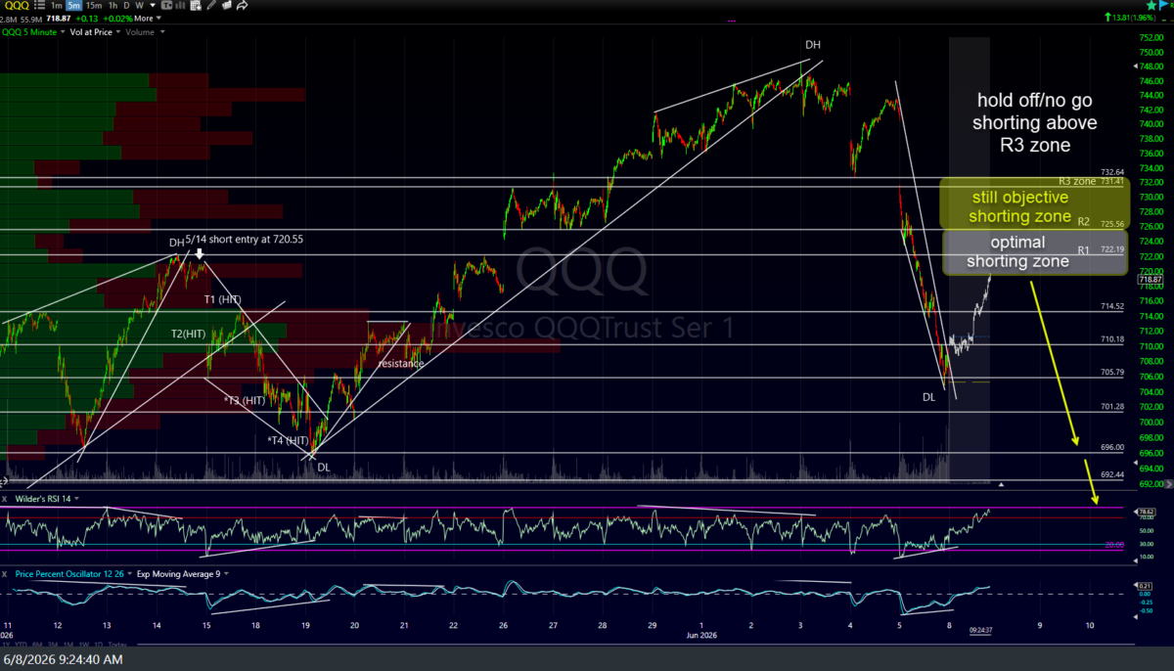This screenshot has height=671, width=1174.
Task: Click the 13.81 (1.96%) change value
Action: [1133, 17]
